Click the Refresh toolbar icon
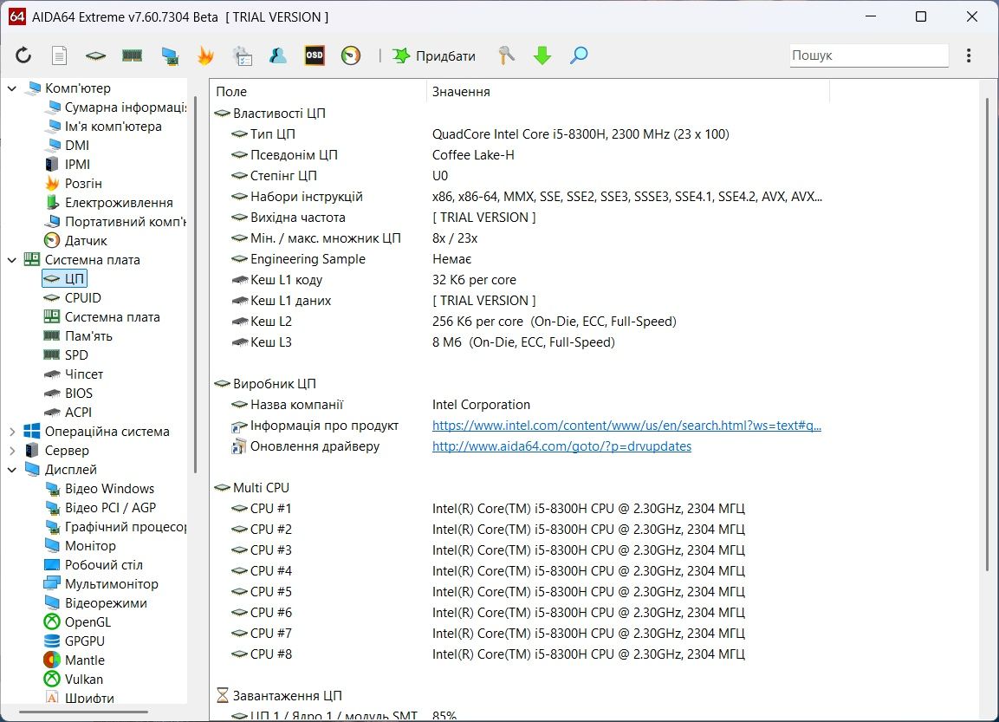 (x=23, y=55)
